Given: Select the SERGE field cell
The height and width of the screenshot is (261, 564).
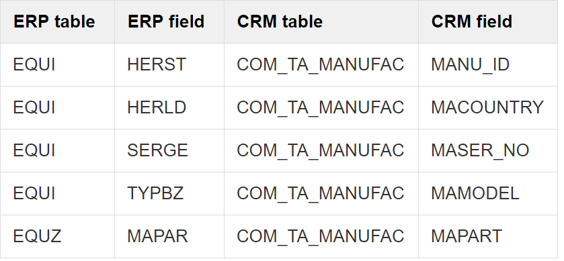Looking at the screenshot, I should [169, 151].
